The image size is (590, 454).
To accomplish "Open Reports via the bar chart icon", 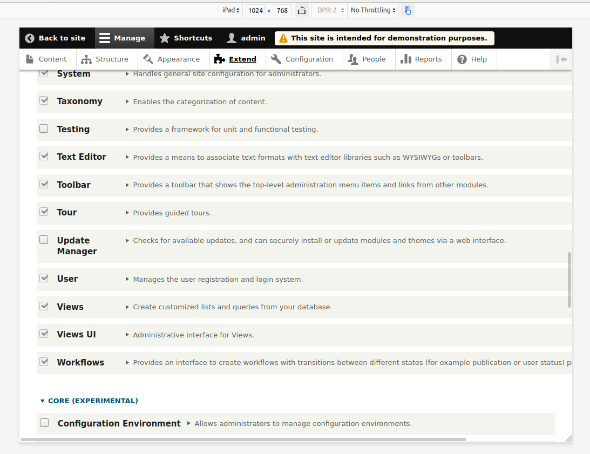I will pyautogui.click(x=406, y=58).
